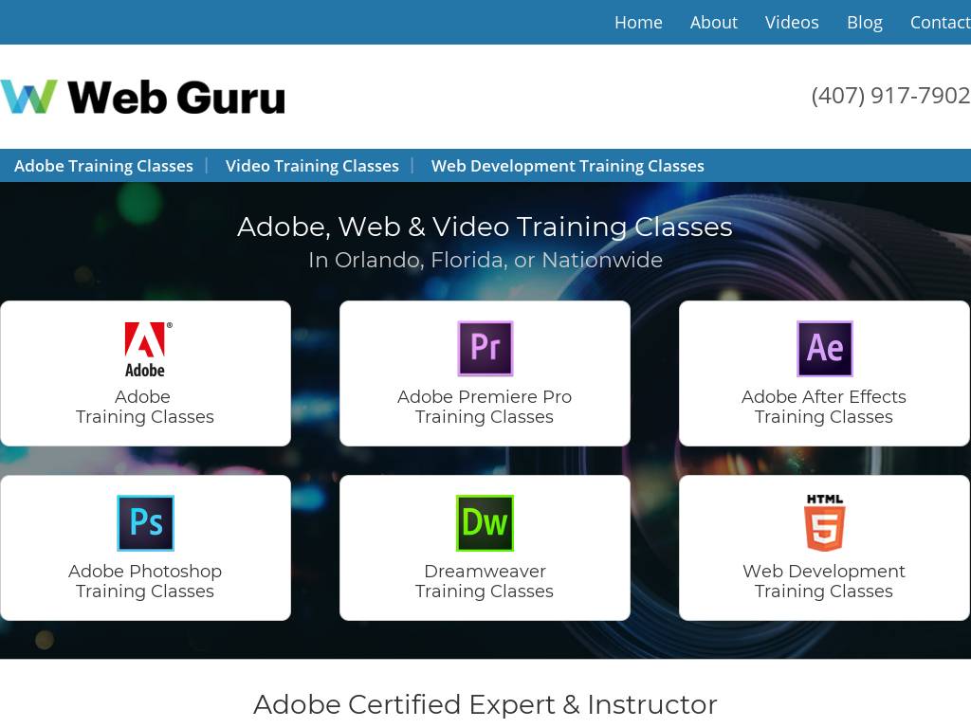
Task: Select Video Training Classes in navbar
Action: coord(312,166)
